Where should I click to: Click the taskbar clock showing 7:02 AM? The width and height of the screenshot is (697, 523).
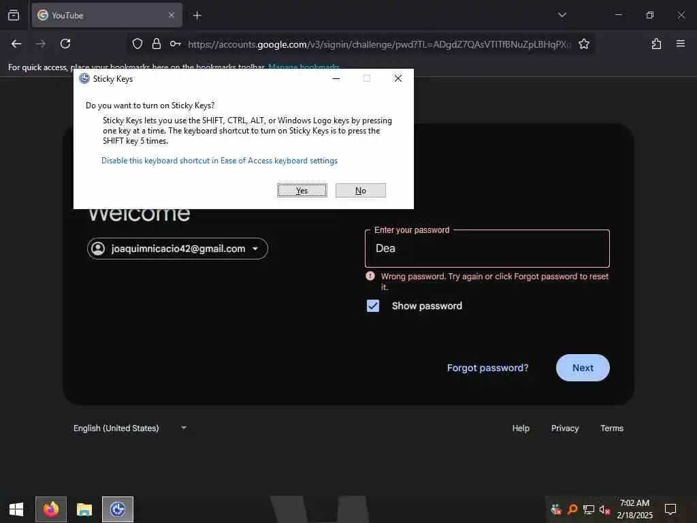(635, 509)
